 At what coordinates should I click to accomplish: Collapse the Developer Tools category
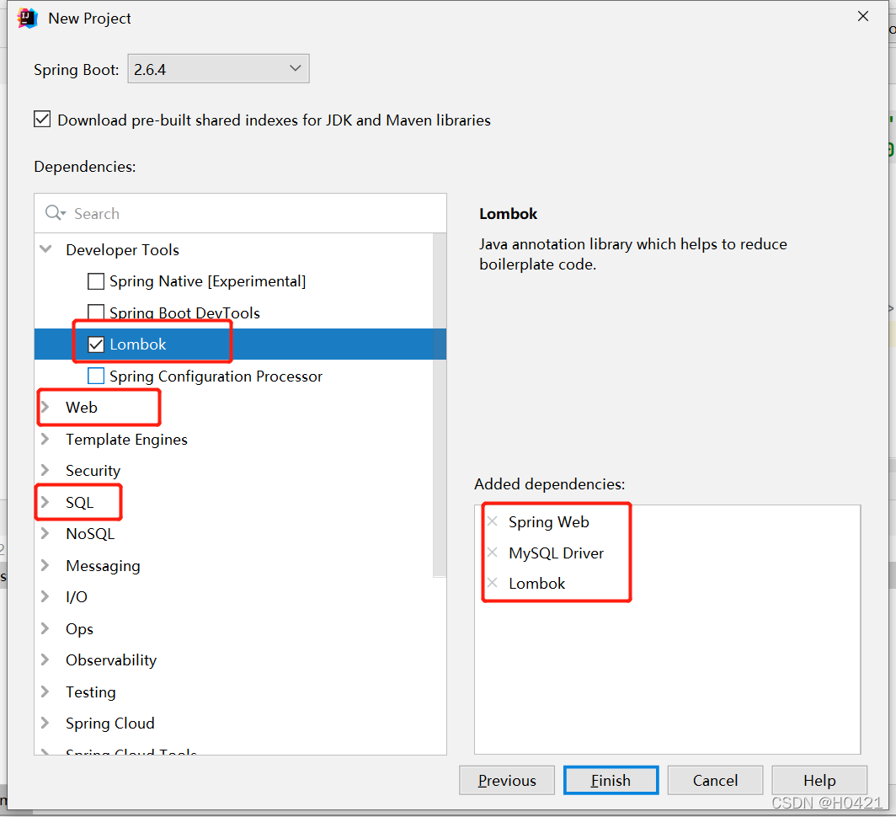(x=45, y=248)
